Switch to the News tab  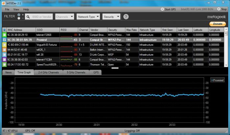(x=8, y=72)
